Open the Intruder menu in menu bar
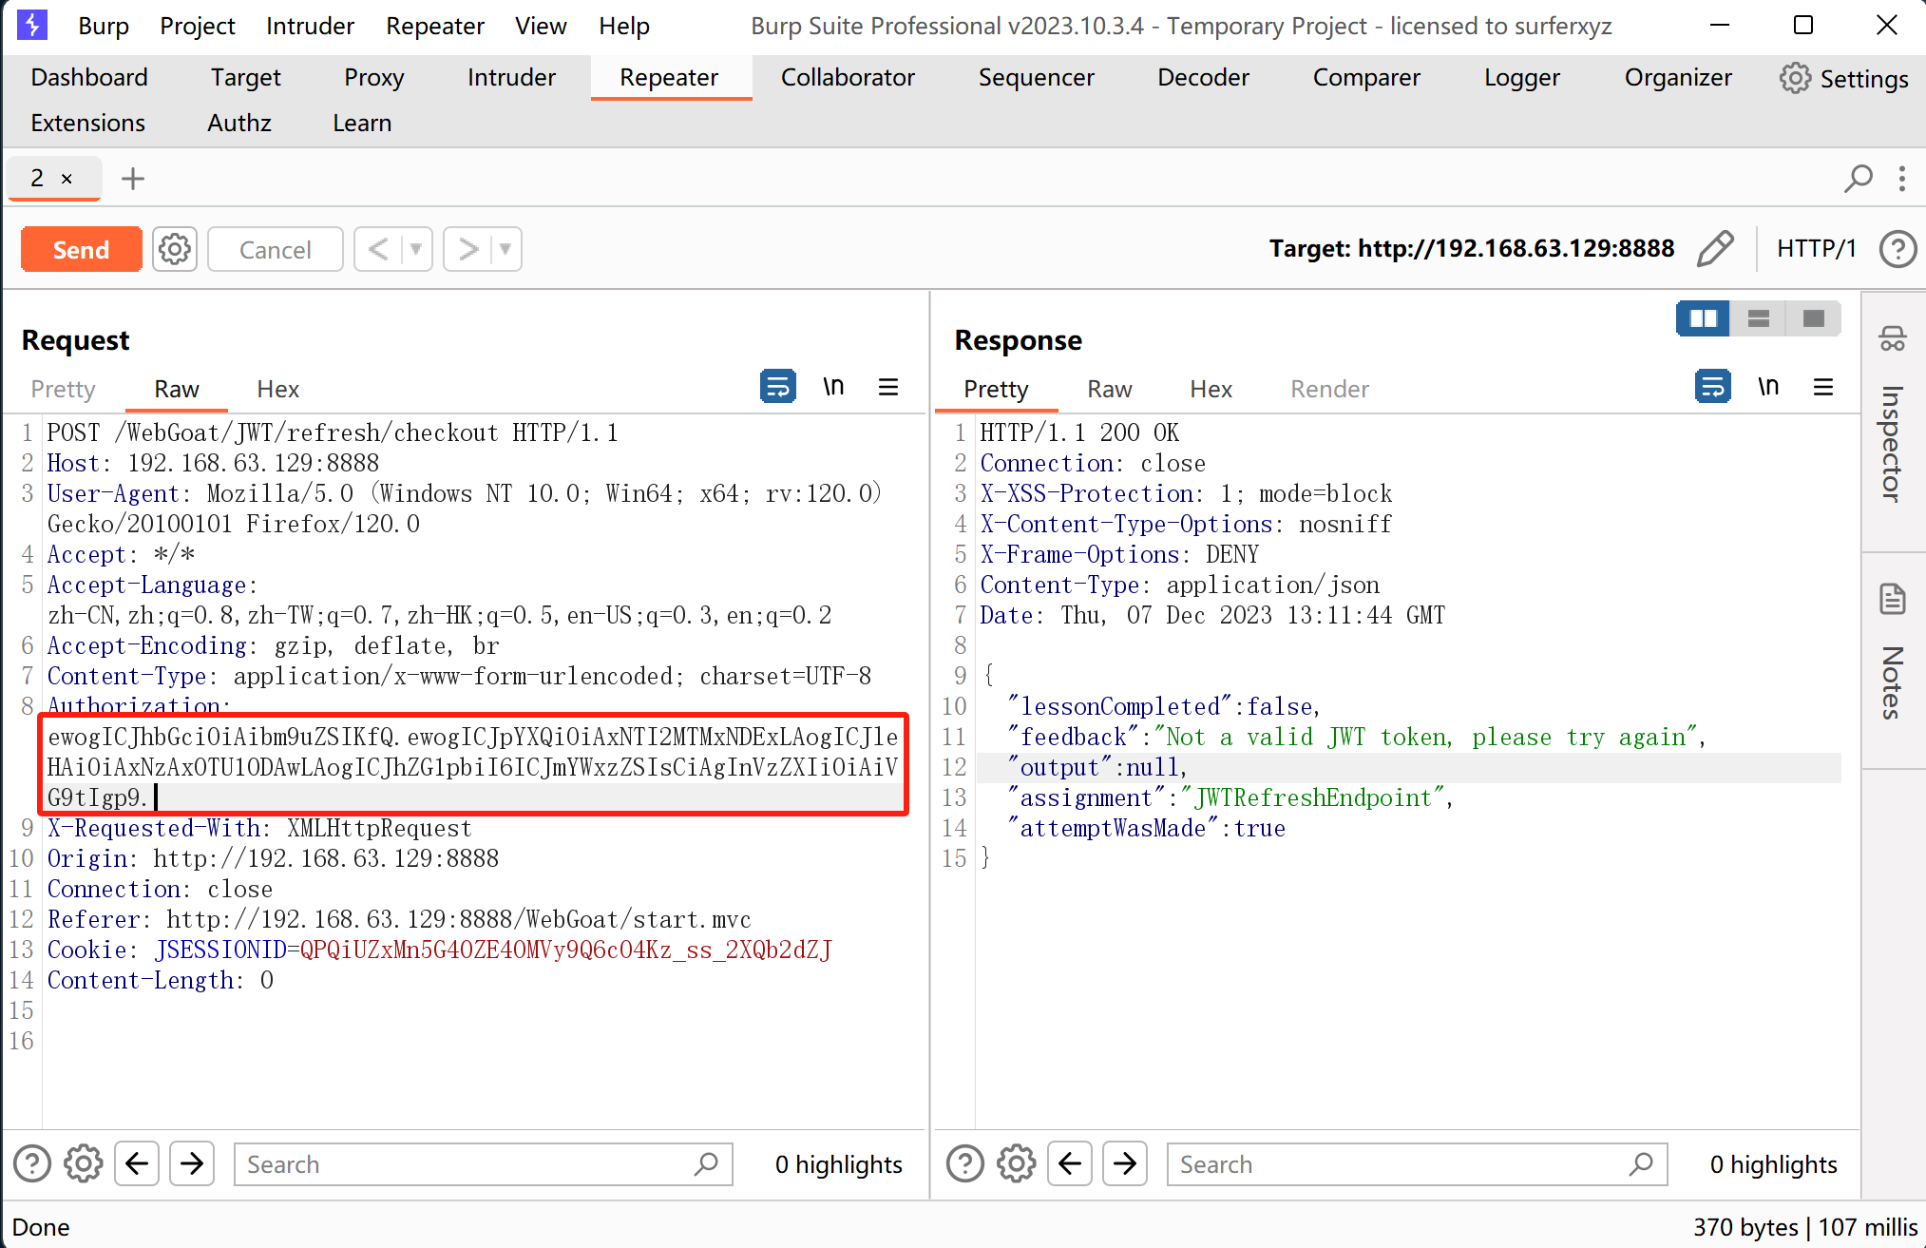1926x1248 pixels. tap(310, 26)
